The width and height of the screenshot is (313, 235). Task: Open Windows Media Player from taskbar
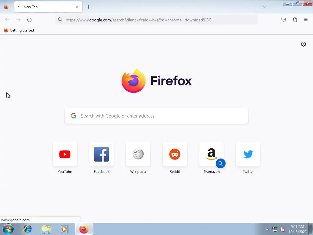point(65,229)
